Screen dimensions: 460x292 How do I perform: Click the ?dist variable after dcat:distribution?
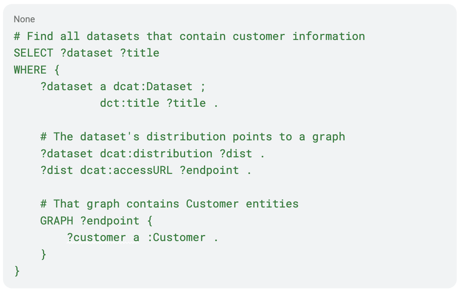point(236,154)
